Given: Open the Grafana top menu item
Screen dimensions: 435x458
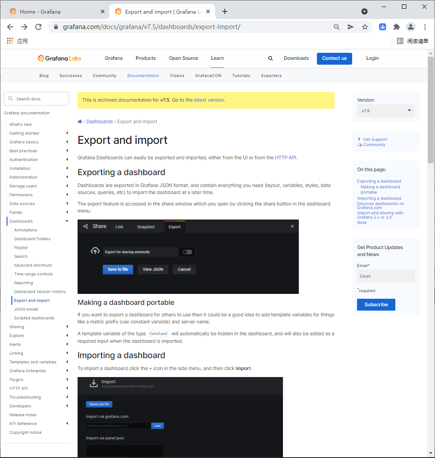Looking at the screenshot, I should coord(114,58).
